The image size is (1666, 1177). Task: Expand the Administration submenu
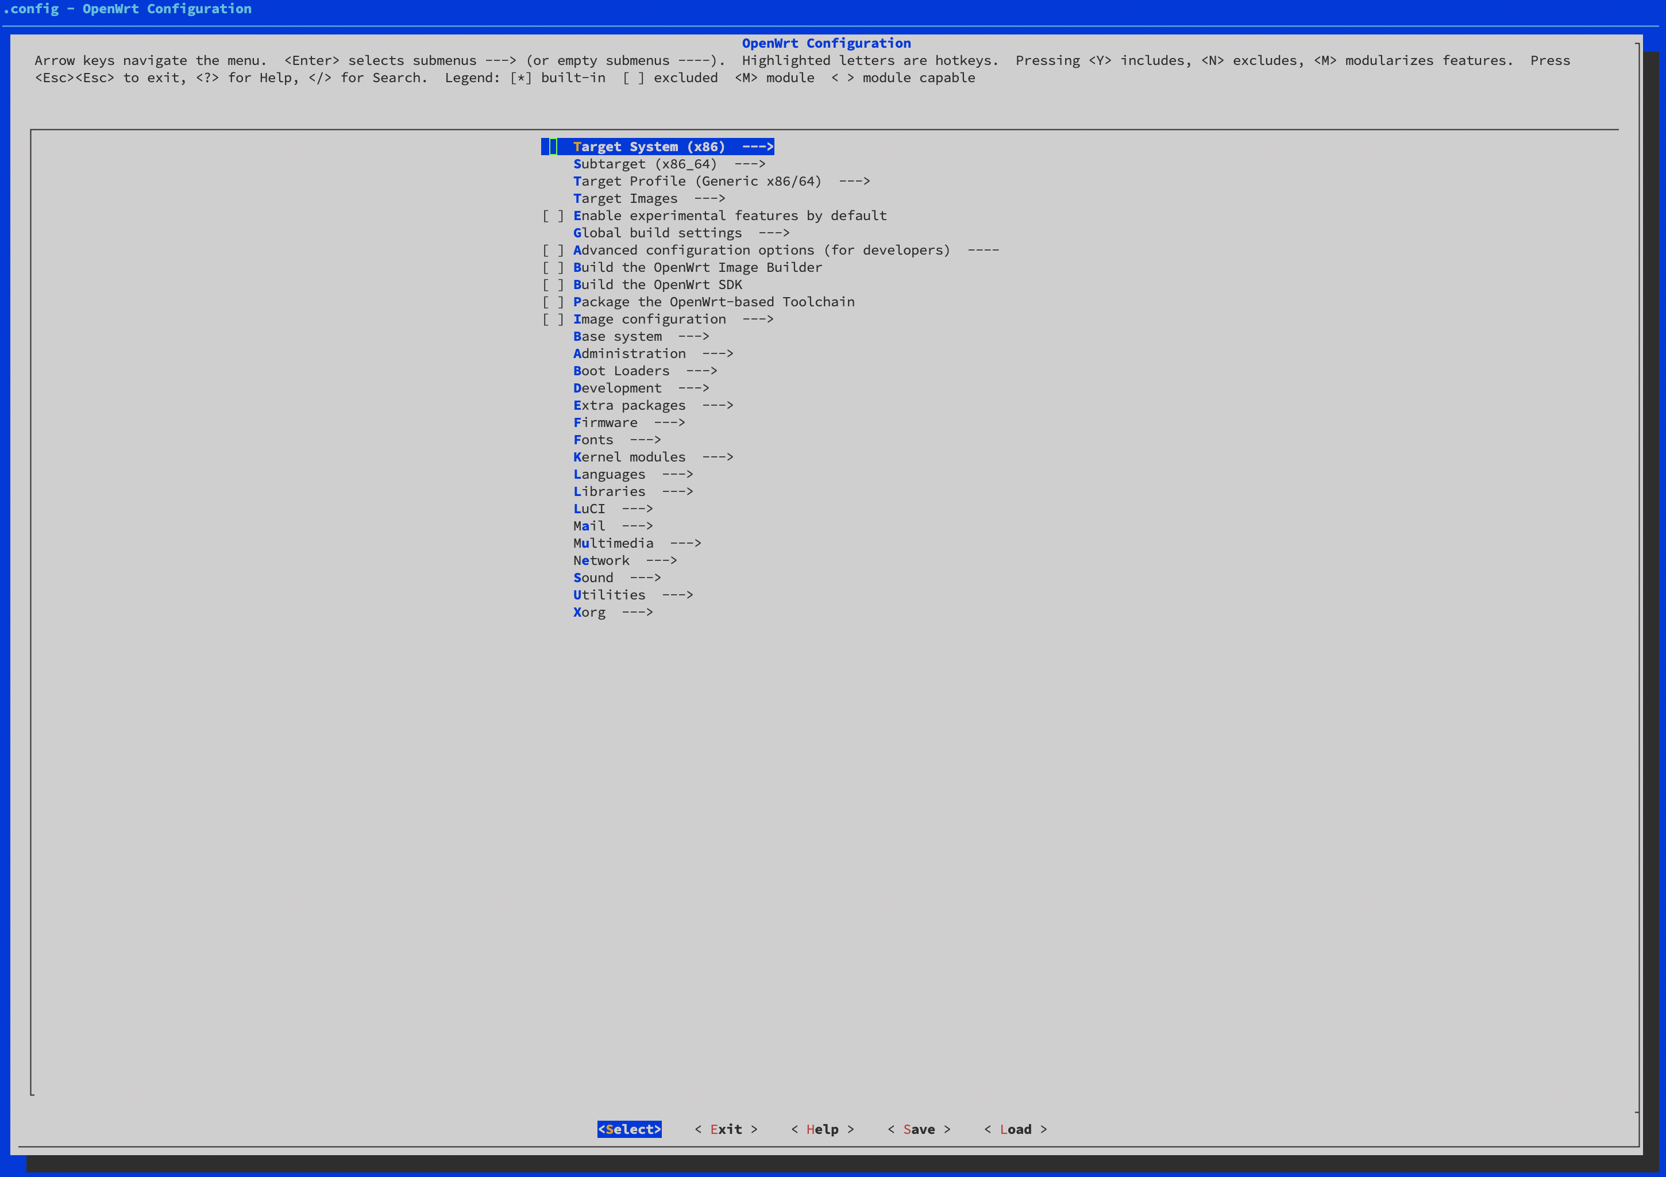(653, 353)
